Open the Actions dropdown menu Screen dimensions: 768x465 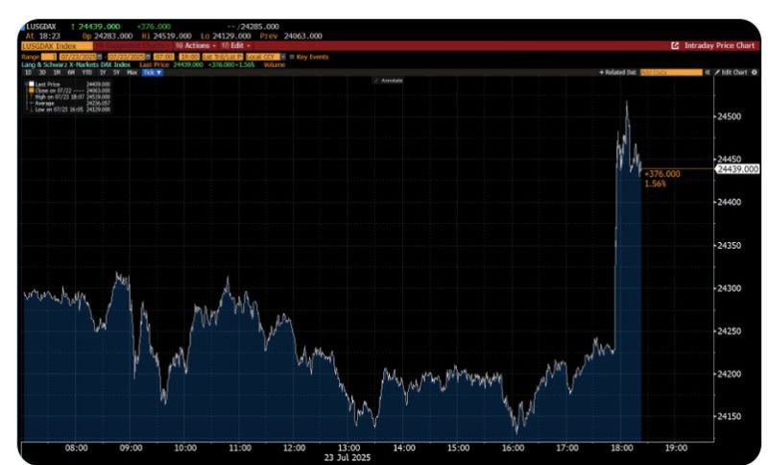pyautogui.click(x=196, y=45)
